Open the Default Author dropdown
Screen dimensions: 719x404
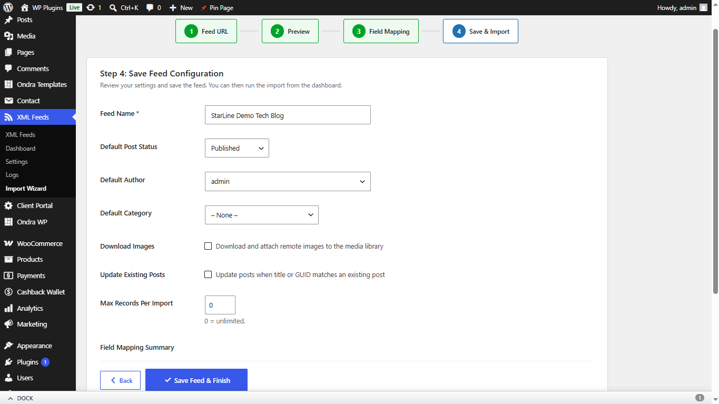coord(288,181)
